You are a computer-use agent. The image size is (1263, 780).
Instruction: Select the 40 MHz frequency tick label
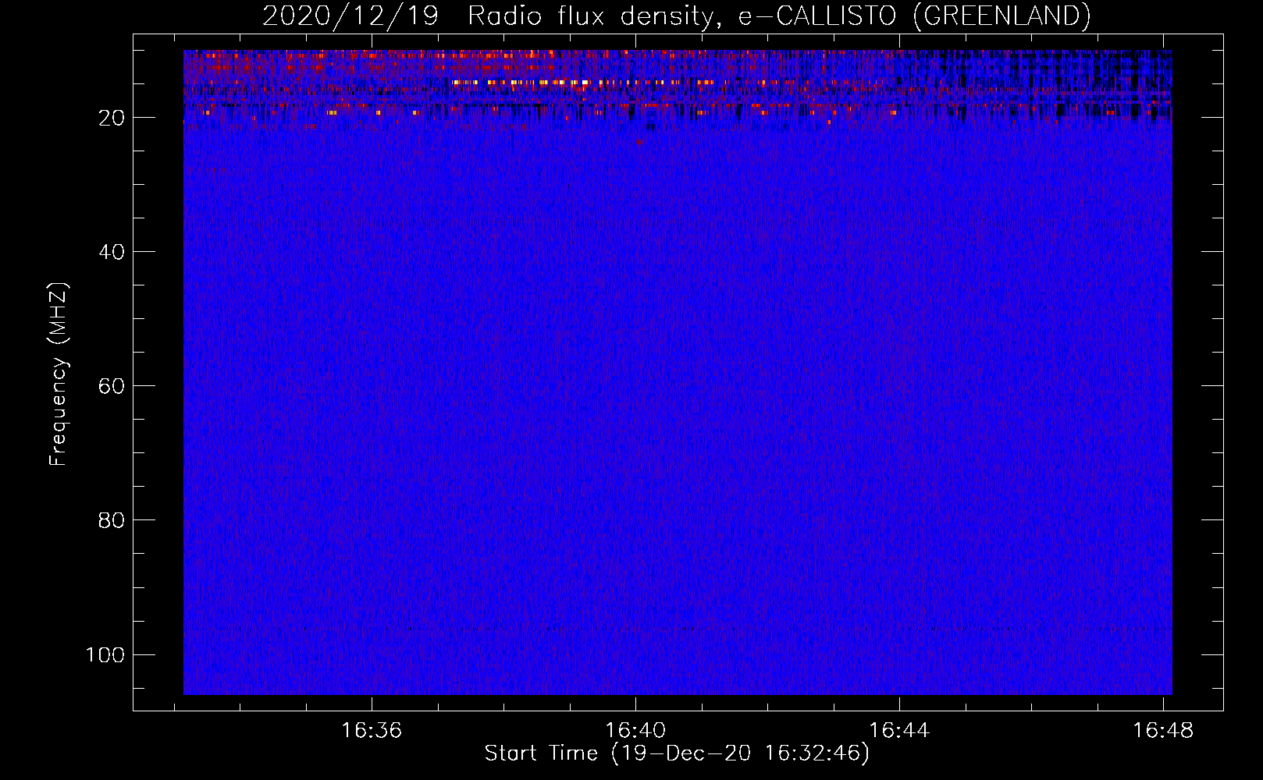[112, 252]
